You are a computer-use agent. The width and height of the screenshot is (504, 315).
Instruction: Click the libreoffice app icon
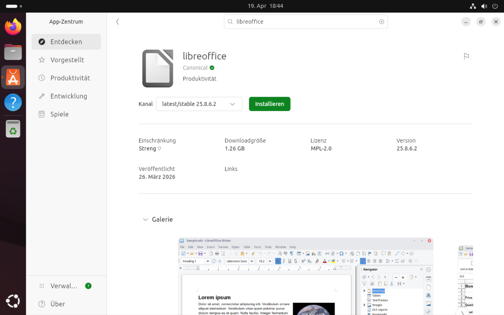[x=158, y=68]
